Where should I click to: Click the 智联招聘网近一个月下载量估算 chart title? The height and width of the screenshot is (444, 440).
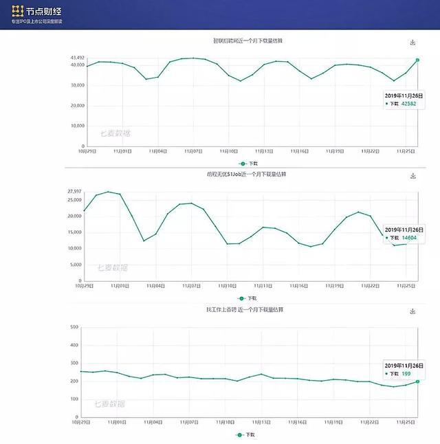[x=247, y=41]
